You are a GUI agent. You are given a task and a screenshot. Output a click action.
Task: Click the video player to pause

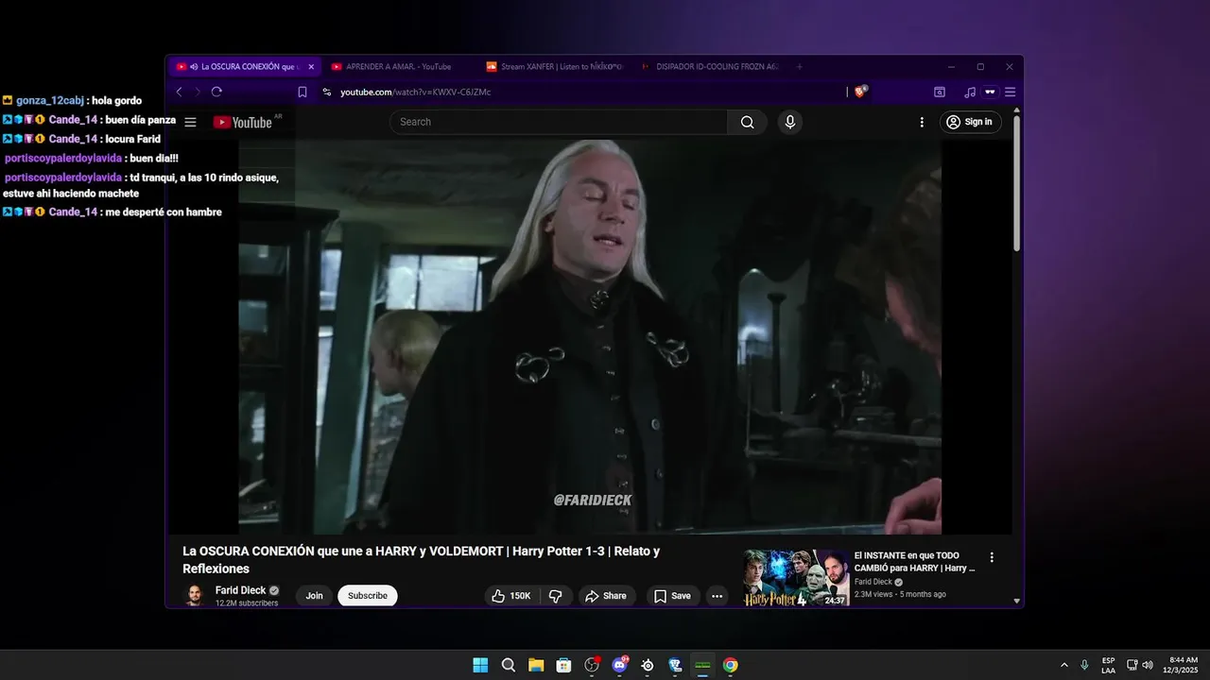click(590, 336)
